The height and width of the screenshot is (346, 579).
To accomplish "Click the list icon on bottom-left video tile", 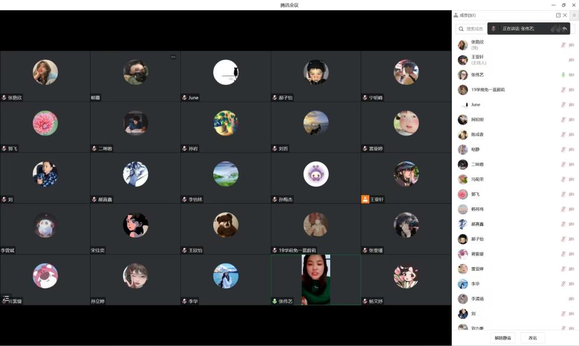I will (x=6, y=297).
